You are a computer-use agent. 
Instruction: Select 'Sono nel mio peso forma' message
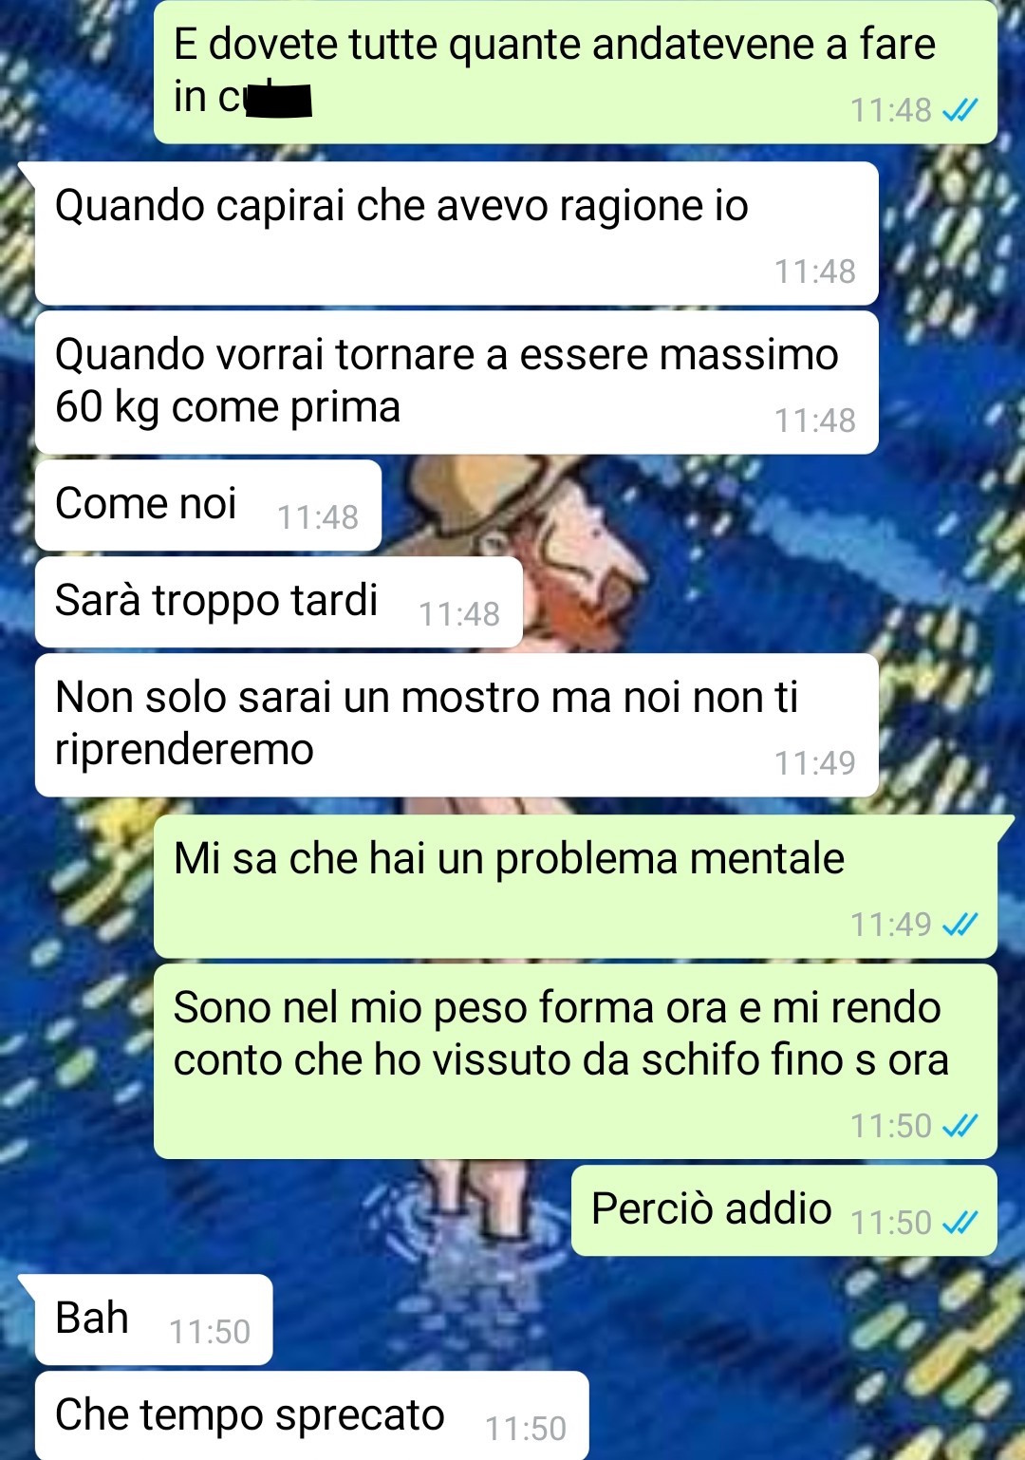(575, 1061)
